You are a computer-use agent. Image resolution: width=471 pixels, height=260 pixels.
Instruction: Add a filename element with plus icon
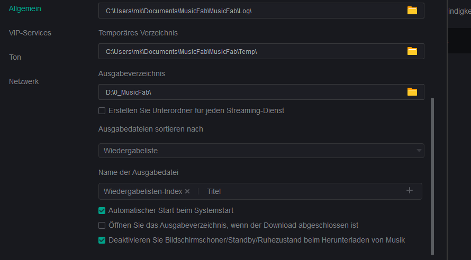click(410, 191)
